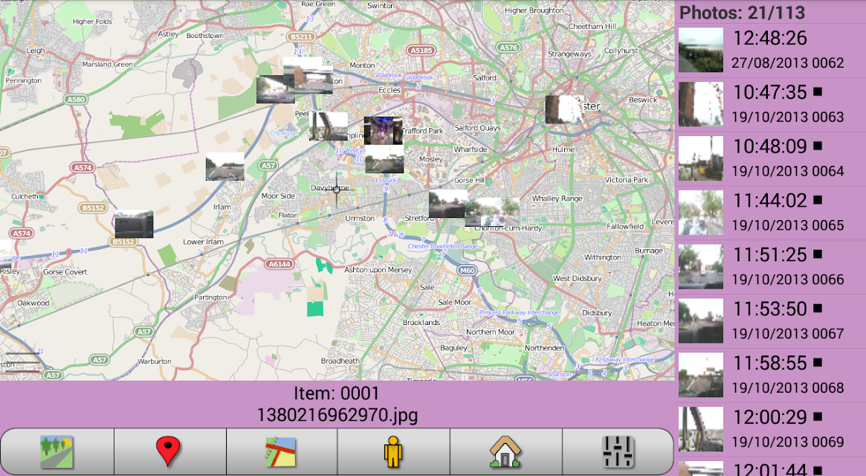Viewport: 866px width, 476px height.
Task: Select photo 0068 taken at 11:58:55
Action: tap(771, 376)
